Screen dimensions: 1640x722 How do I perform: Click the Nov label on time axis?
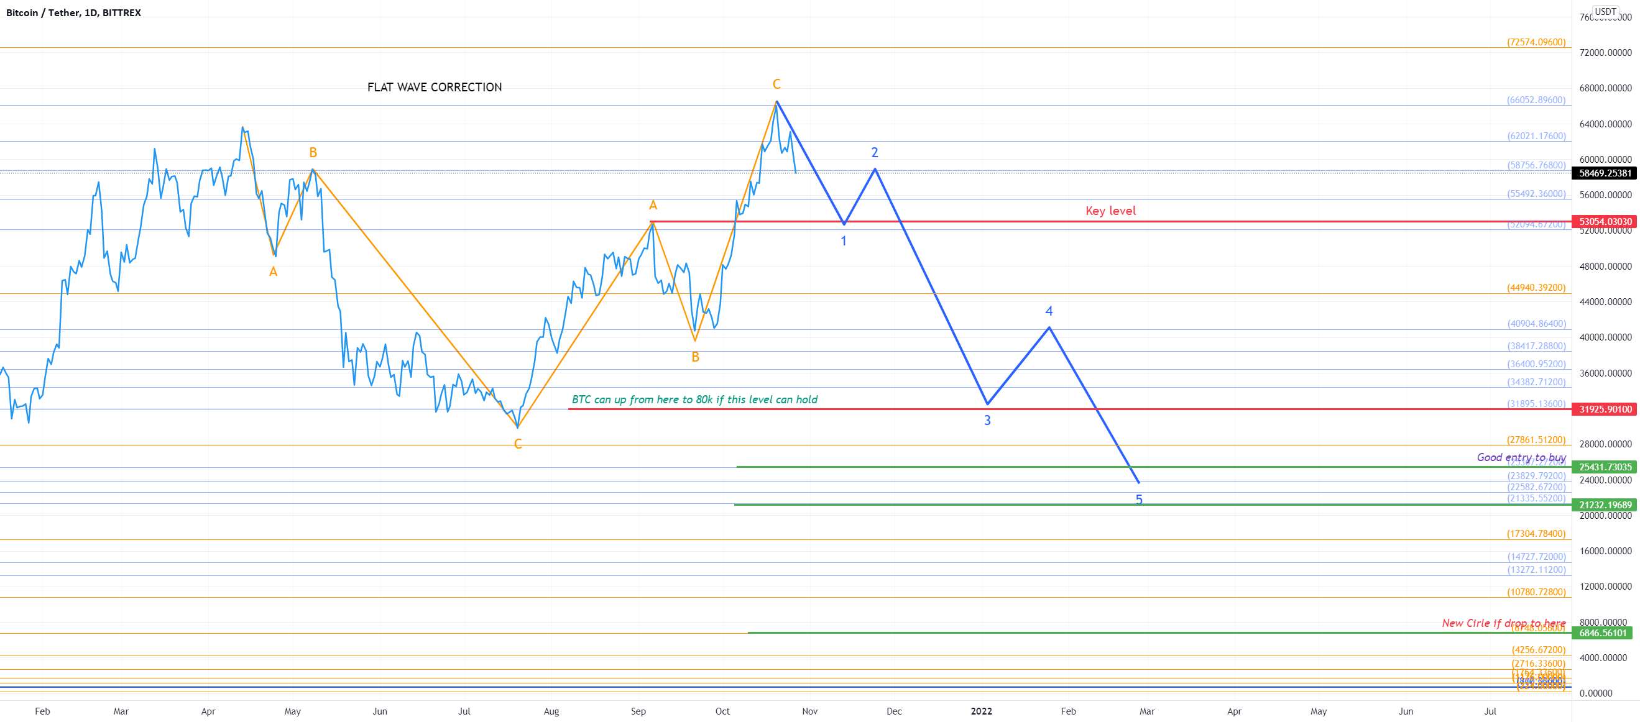pos(810,711)
